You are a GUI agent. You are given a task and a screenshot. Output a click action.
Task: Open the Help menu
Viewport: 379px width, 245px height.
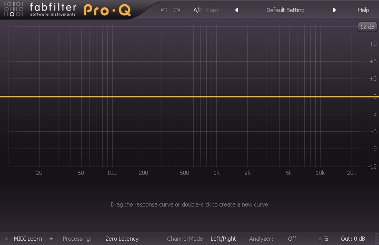363,10
